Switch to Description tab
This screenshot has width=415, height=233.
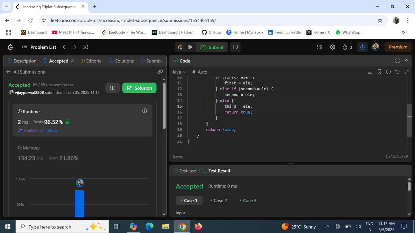(22, 61)
